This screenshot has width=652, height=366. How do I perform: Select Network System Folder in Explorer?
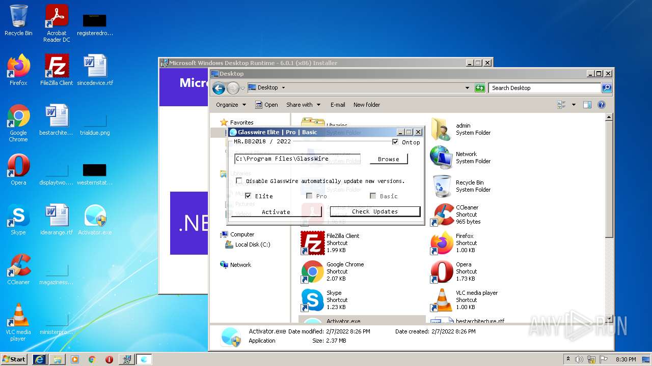coord(461,158)
